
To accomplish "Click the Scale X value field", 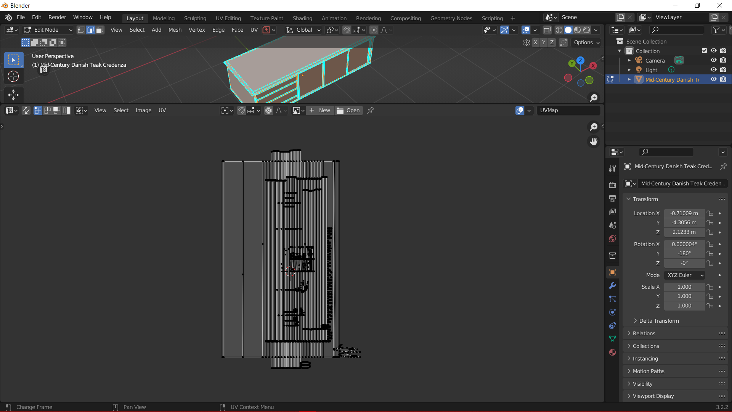I will pyautogui.click(x=684, y=287).
